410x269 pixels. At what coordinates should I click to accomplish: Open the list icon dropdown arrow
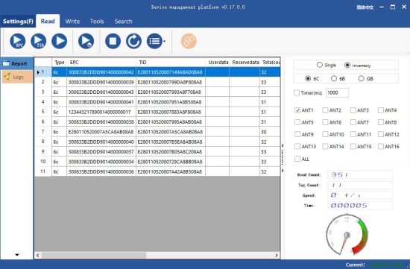[x=164, y=41]
